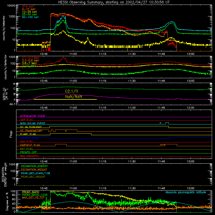The width and height of the screenshot is (215, 215).
Task: Select the SC_TRANSMITTER flag label
Action: click(31, 131)
